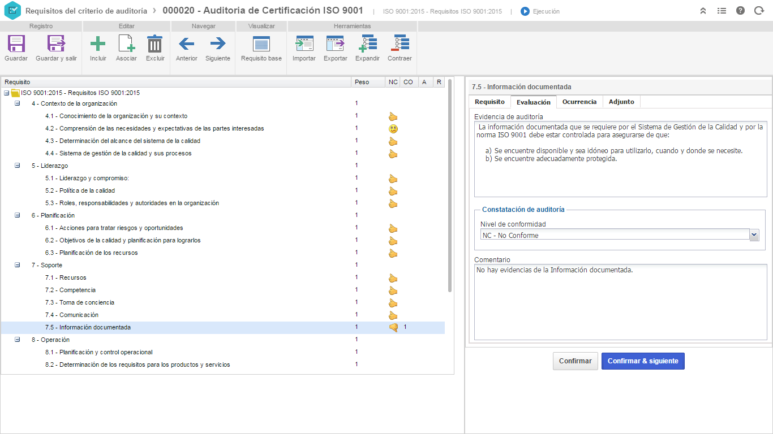Open the Adjunto tab

point(621,102)
